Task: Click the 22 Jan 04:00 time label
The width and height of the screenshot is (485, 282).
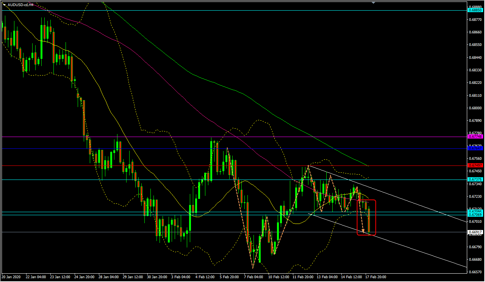Action: pyautogui.click(x=36, y=277)
